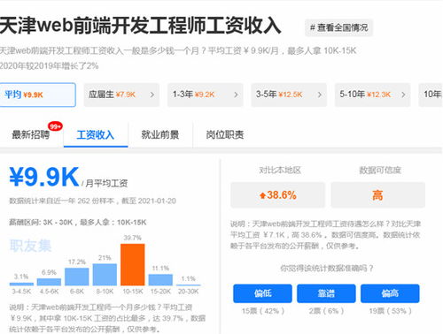Vote 靠谱 on data accuracy
The width and height of the screenshot is (443, 334).
326,293
